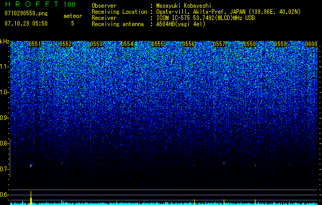Click the date stamp 07.10.29 05:50
This screenshot has width=322, height=205.
[26, 24]
